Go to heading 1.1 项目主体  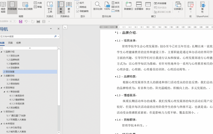pyautogui.click(x=13, y=56)
